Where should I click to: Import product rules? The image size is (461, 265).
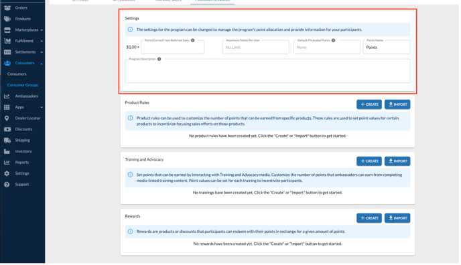point(397,104)
